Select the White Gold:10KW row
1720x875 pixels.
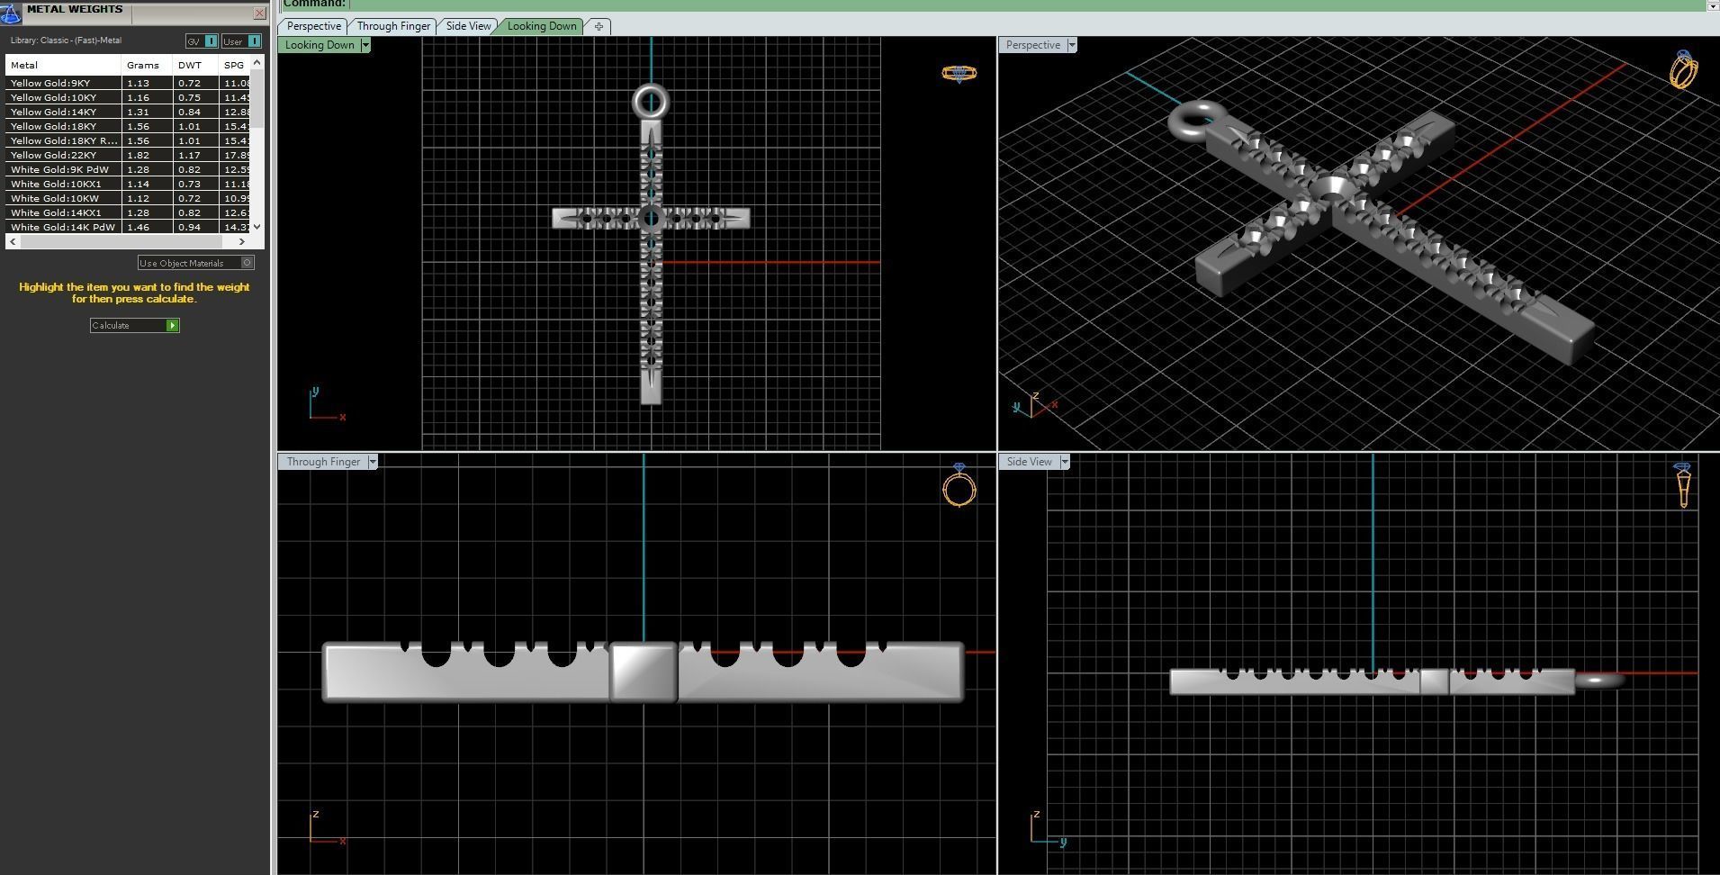click(x=128, y=198)
